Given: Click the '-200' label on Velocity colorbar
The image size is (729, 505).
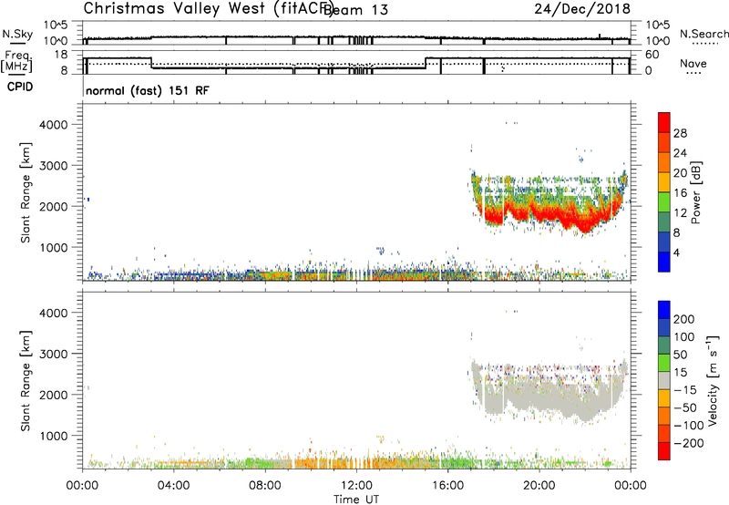Looking at the screenshot, I should [x=688, y=443].
